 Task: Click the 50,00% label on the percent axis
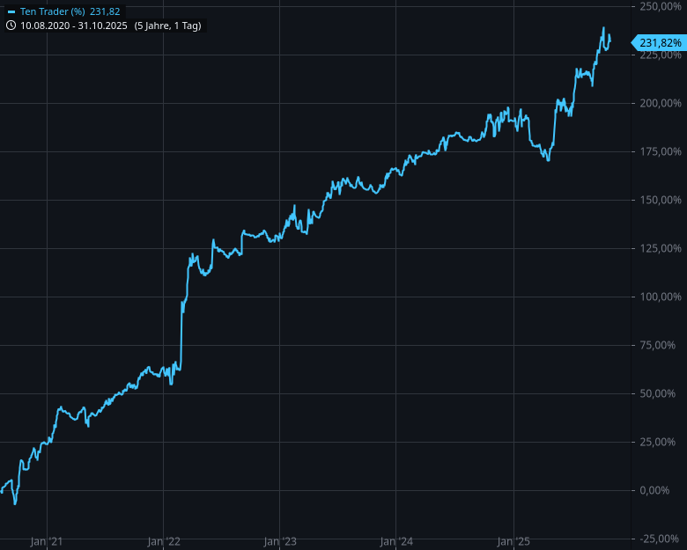(x=663, y=393)
